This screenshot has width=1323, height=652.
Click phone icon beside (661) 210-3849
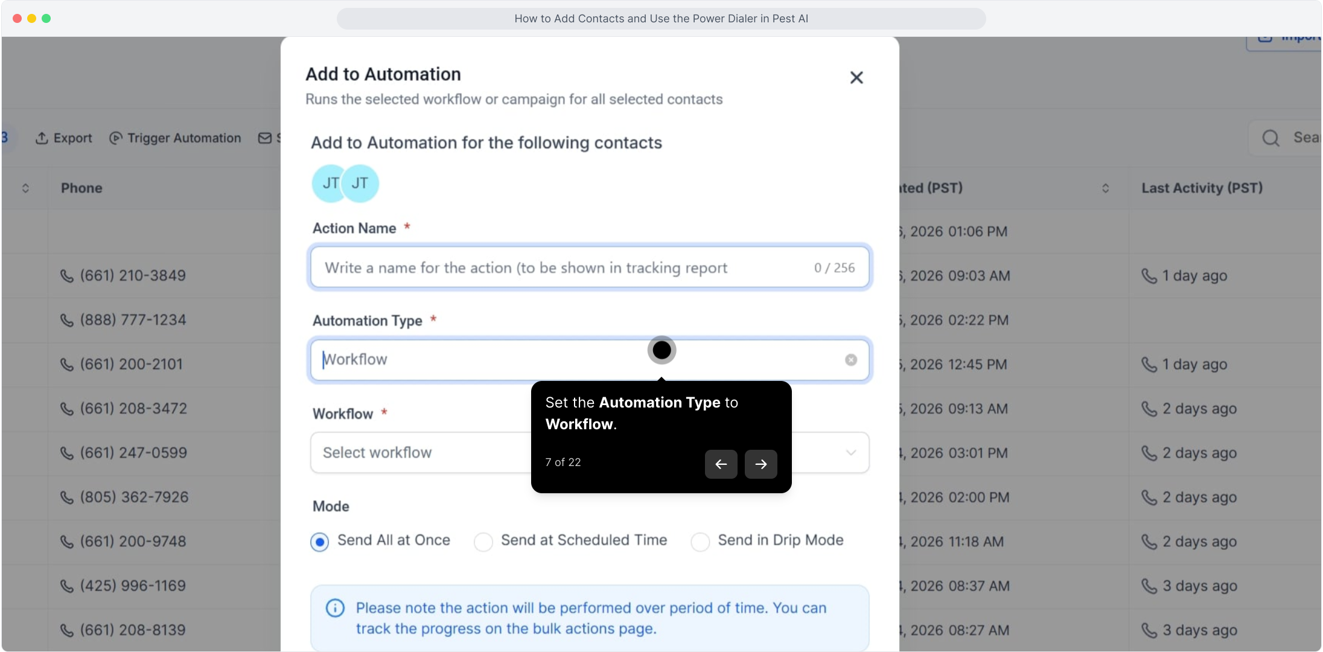(x=67, y=276)
